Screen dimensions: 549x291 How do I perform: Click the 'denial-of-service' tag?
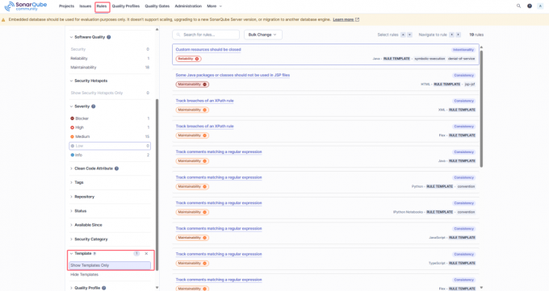point(462,59)
